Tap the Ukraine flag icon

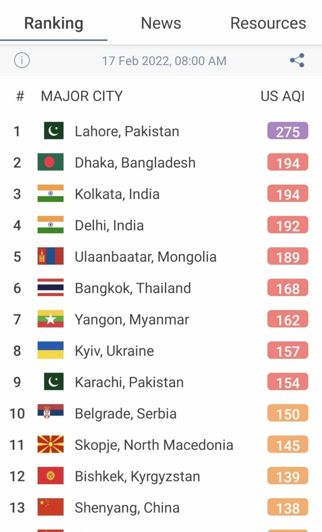pos(50,351)
